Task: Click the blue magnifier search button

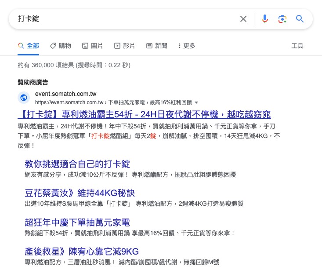Action: click(x=300, y=19)
